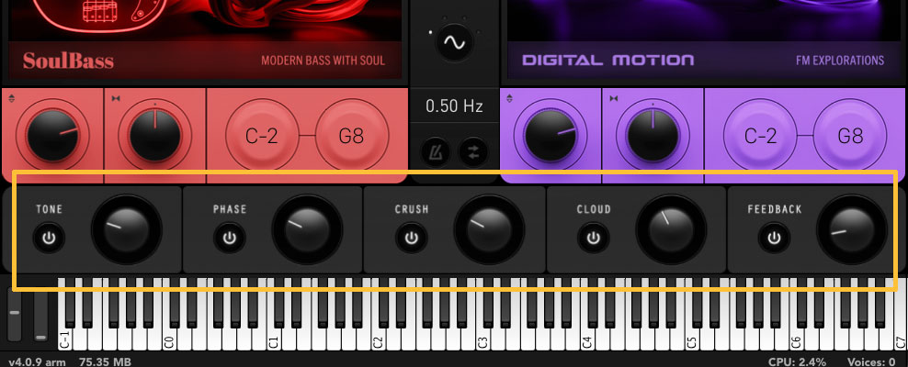Click the red layer C-2 low key button
The height and width of the screenshot is (367, 908).
pyautogui.click(x=262, y=136)
